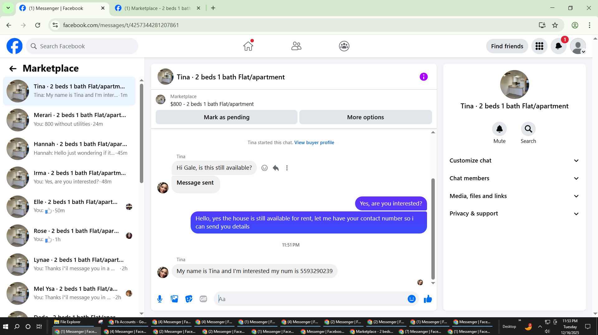Image resolution: width=598 pixels, height=335 pixels.
Task: Search in conversation magnifier icon
Action: pyautogui.click(x=529, y=129)
